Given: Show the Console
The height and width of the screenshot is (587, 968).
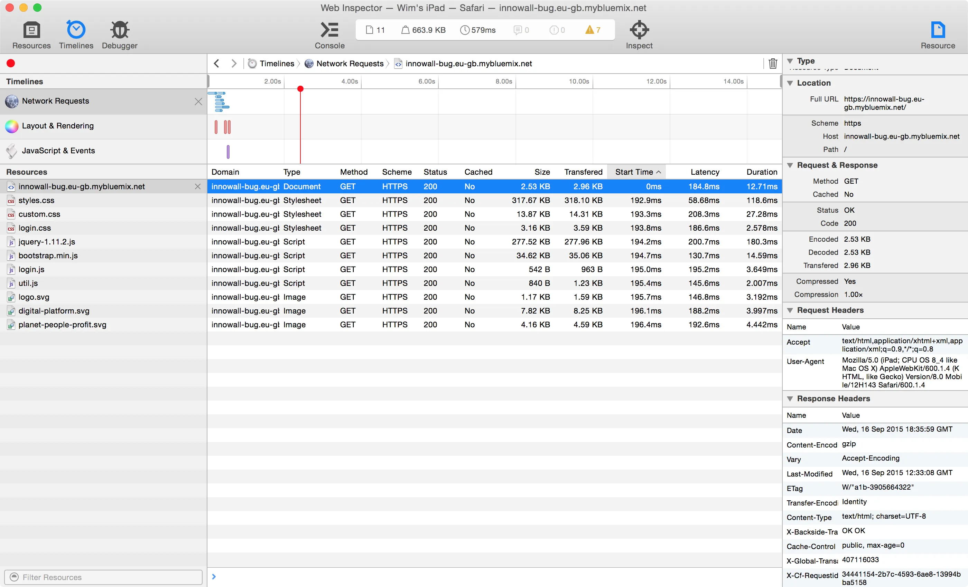Looking at the screenshot, I should [329, 30].
